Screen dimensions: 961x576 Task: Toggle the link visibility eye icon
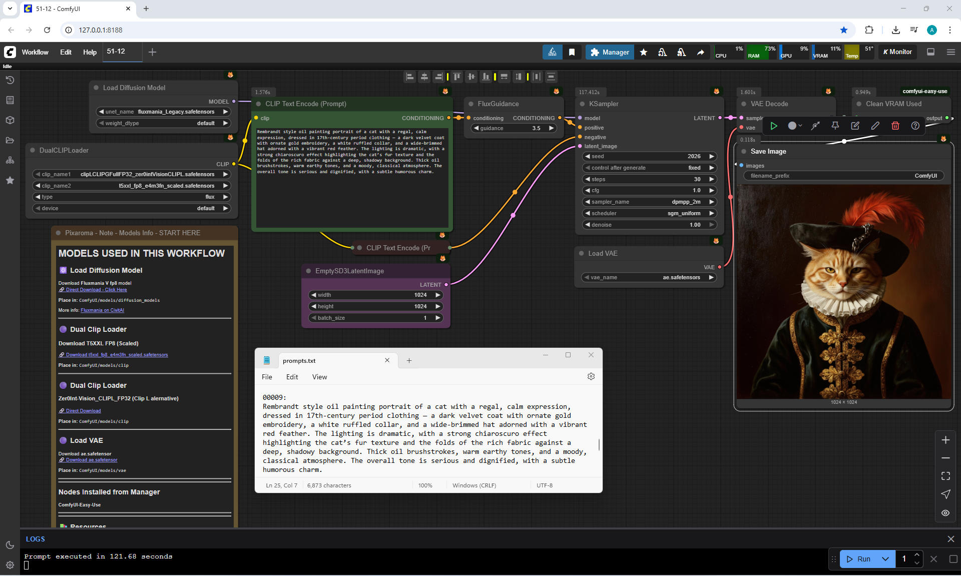point(945,513)
